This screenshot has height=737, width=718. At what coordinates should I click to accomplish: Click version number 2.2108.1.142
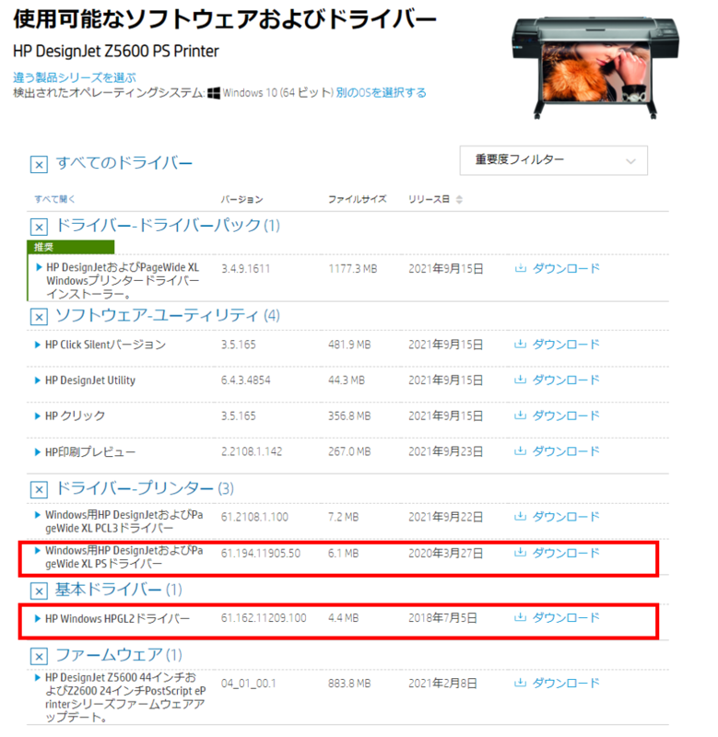pyautogui.click(x=252, y=451)
